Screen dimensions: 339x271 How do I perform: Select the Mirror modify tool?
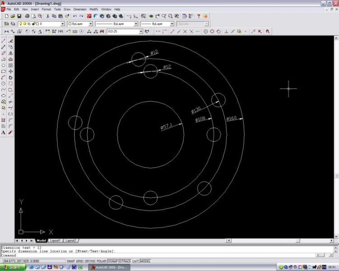tap(10, 53)
